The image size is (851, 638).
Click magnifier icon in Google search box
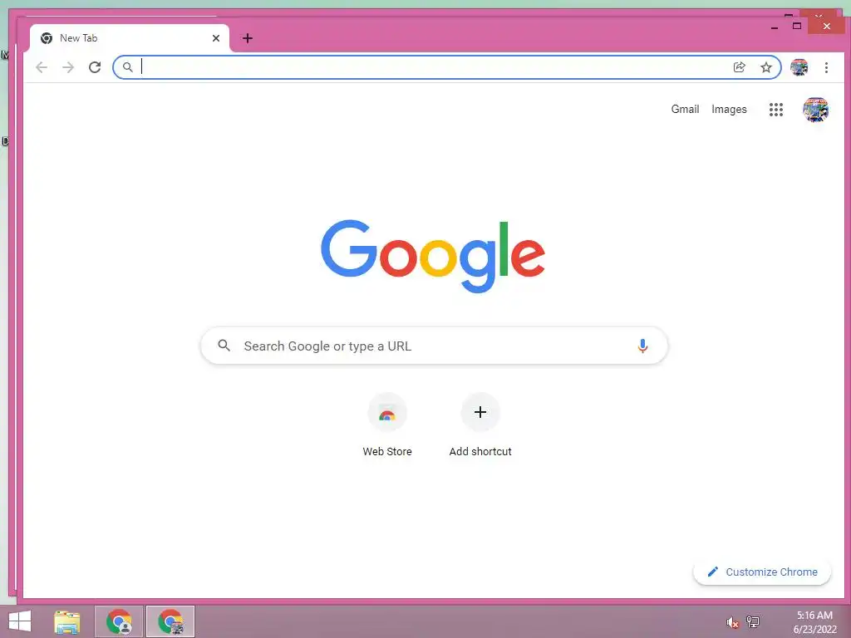point(224,345)
